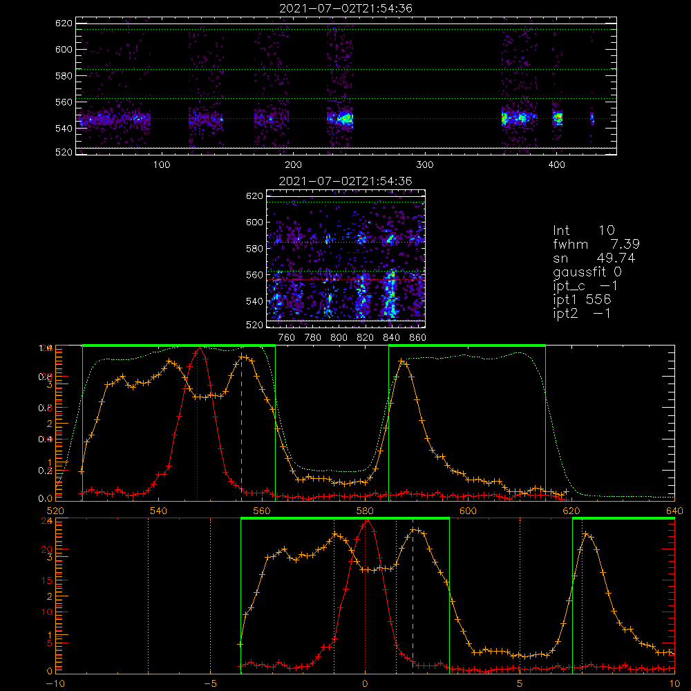The image size is (691, 691).
Task: Click y-axis label 560 of the top spectrogram
Action: pos(64,102)
